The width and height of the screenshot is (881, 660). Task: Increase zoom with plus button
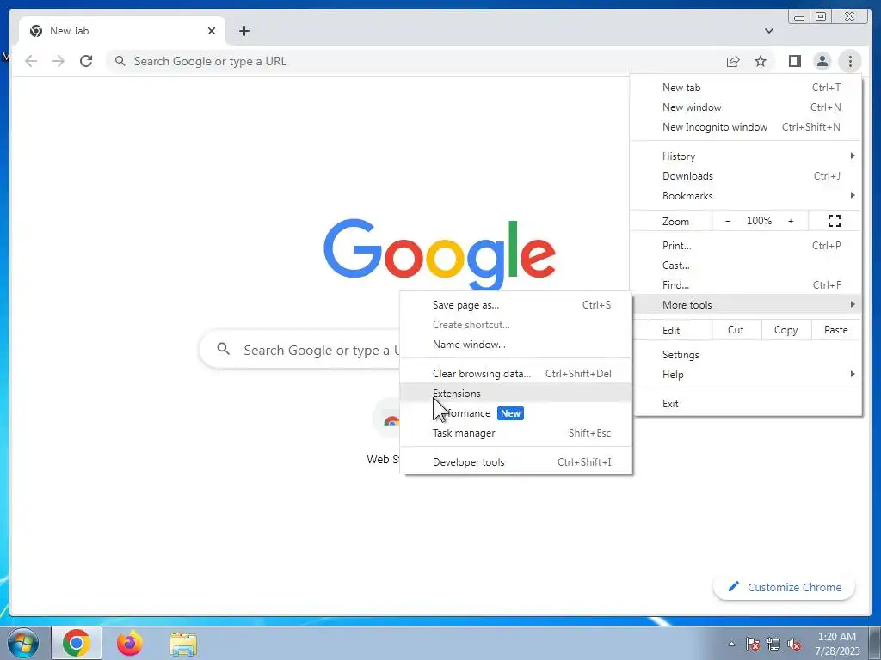click(x=791, y=221)
